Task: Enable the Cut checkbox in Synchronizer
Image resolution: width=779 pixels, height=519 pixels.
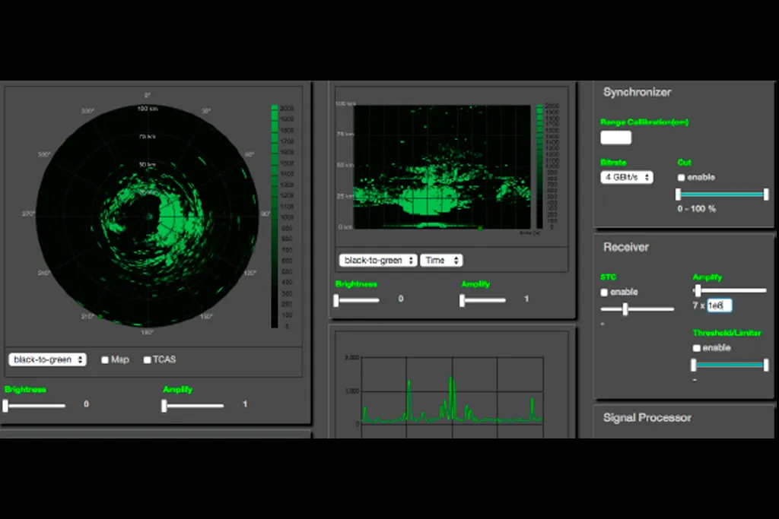Action: click(x=682, y=178)
